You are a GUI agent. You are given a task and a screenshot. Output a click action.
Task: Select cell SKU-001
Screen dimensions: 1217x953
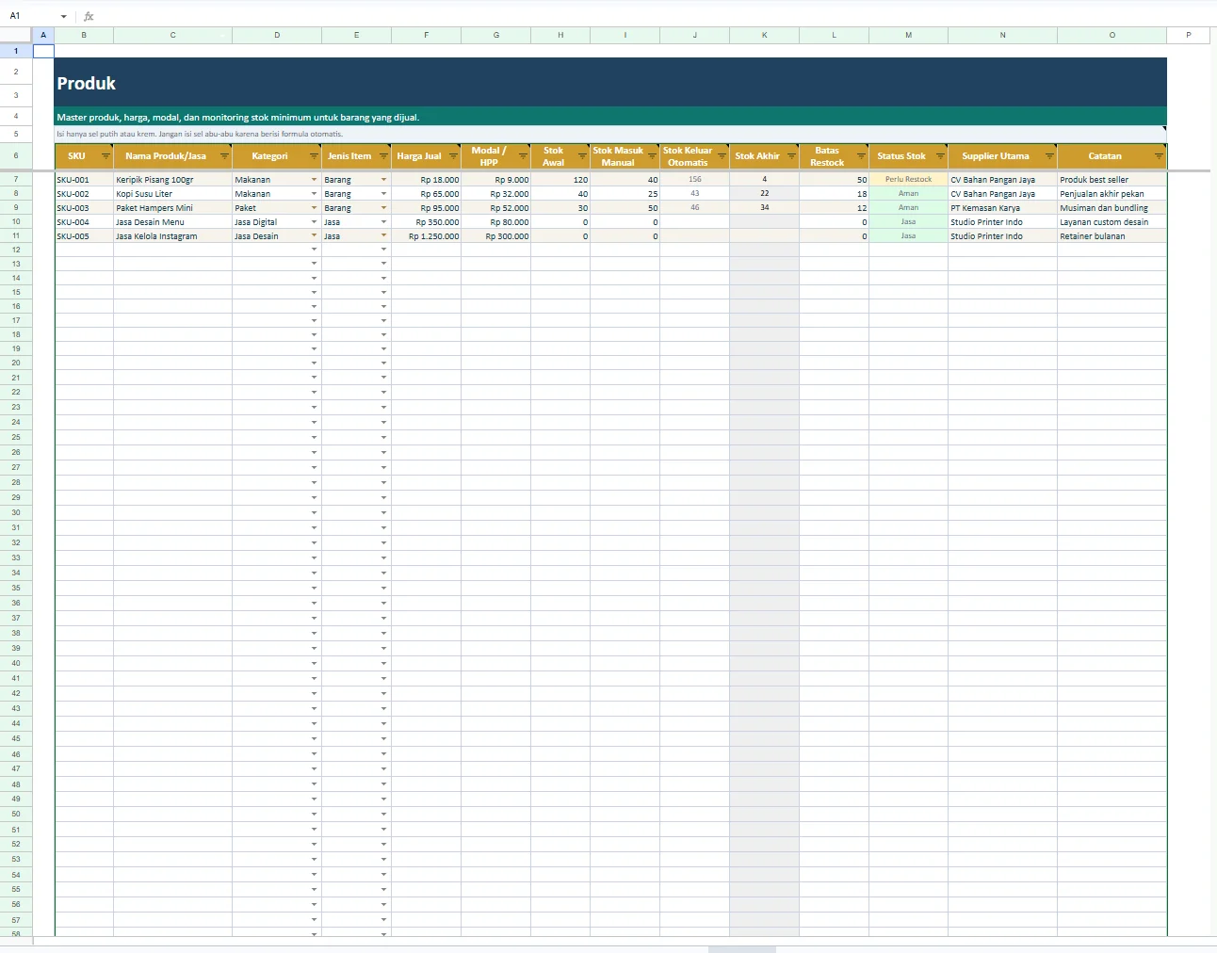tap(84, 179)
